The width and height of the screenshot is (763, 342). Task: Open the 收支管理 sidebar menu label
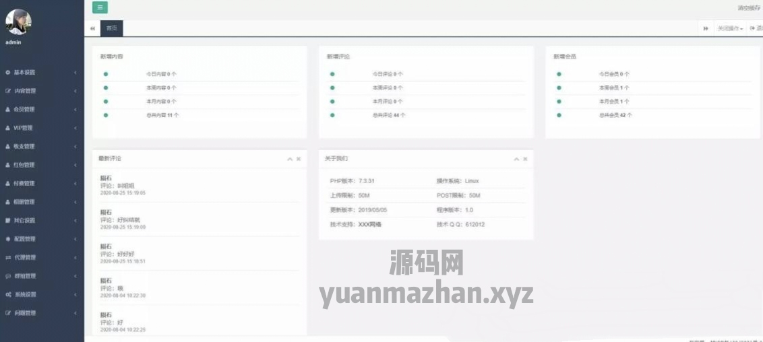point(24,146)
